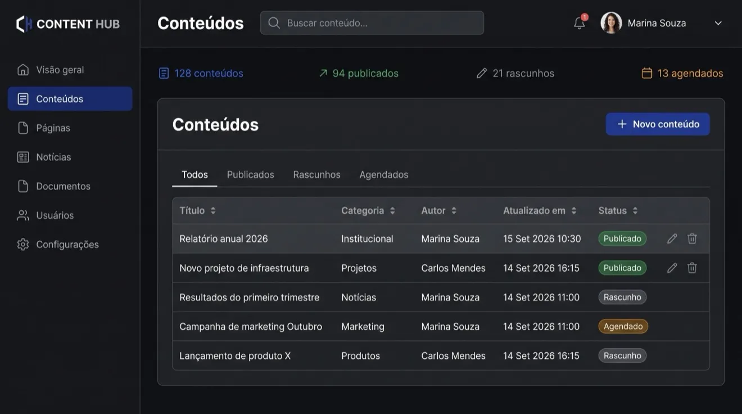Screen dimensions: 742x414
Task: Focus the Buscar conteúdo search field
Action: point(372,23)
